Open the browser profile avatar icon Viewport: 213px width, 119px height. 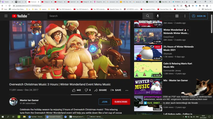(207, 6)
